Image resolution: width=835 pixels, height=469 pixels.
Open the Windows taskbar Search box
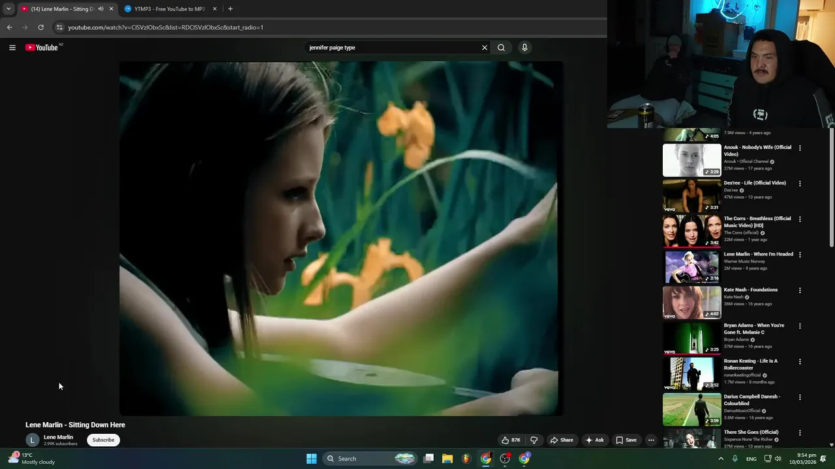click(370, 459)
